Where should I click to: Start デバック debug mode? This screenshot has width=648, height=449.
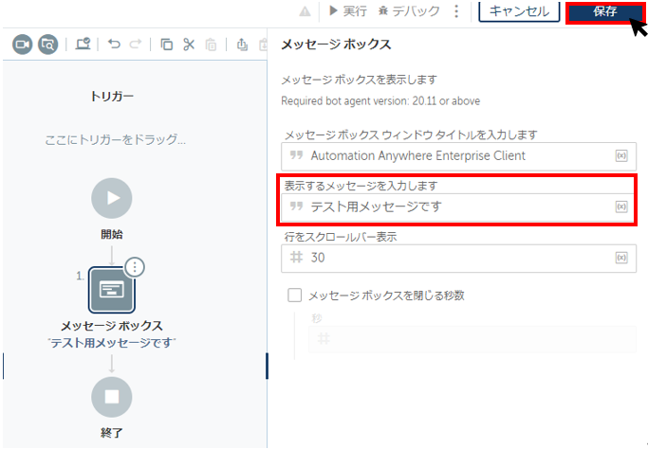(x=409, y=10)
